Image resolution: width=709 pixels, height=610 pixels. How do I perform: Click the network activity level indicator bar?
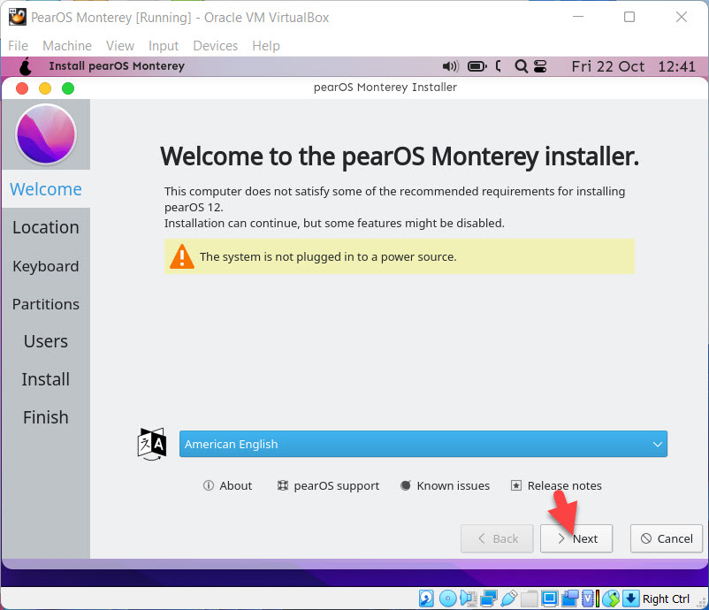598,599
